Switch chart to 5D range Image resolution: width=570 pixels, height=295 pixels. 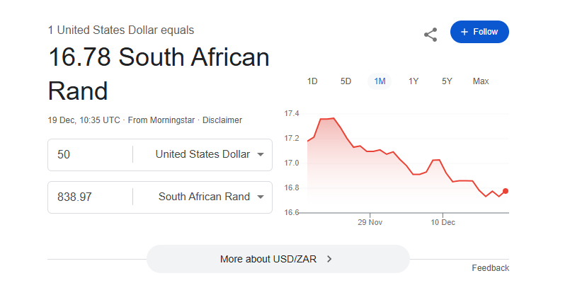[346, 81]
